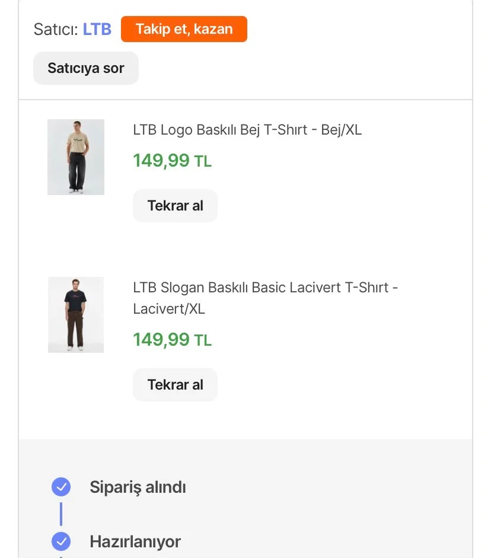The width and height of the screenshot is (491, 558).
Task: Open the navy T-shirt product thumbnail
Action: pos(76,315)
